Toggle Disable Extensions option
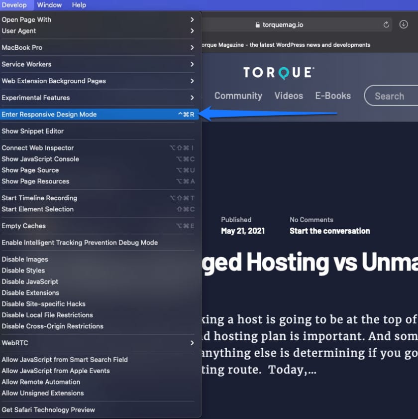This screenshot has width=418, height=419. pyautogui.click(x=98, y=293)
